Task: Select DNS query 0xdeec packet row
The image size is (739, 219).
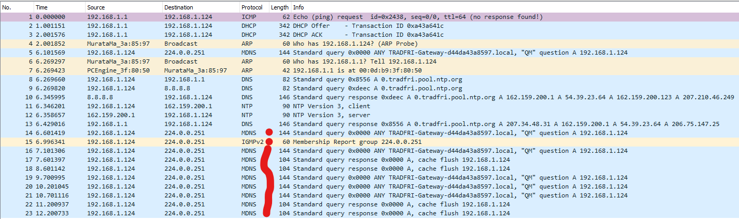Action: 369,88
